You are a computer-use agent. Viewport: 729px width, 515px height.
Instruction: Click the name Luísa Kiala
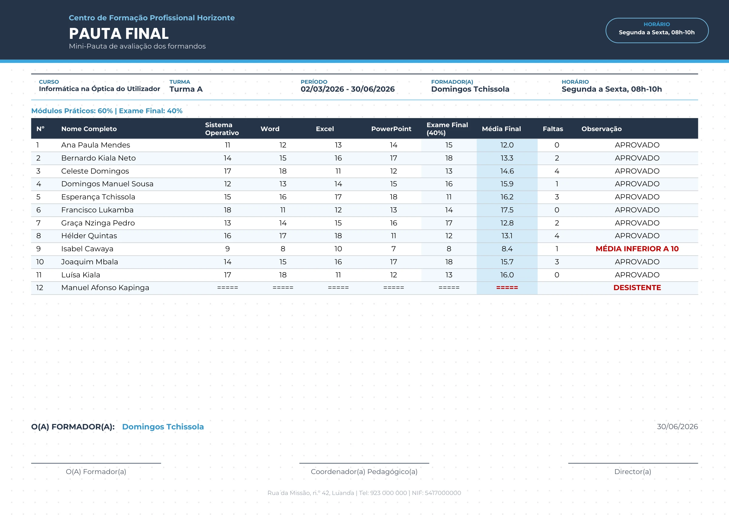(81, 275)
